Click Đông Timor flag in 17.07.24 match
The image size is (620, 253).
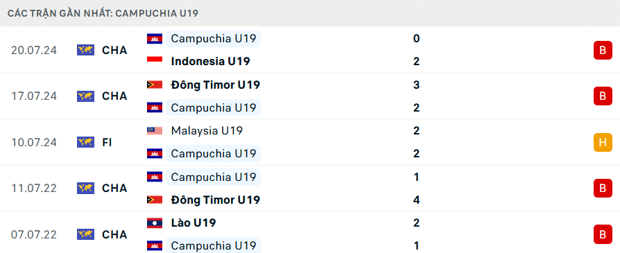(155, 85)
